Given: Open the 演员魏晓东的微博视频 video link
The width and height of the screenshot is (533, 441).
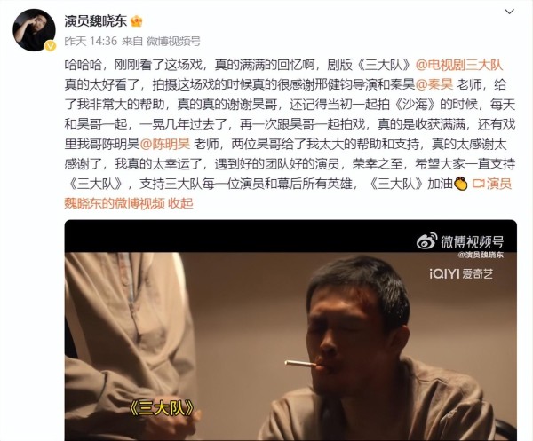Looking at the screenshot, I should [x=288, y=193].
